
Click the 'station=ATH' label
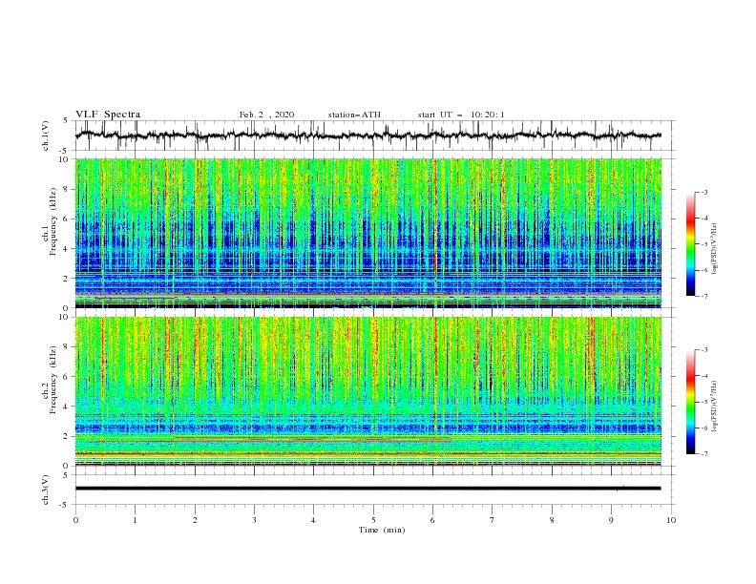(x=354, y=115)
